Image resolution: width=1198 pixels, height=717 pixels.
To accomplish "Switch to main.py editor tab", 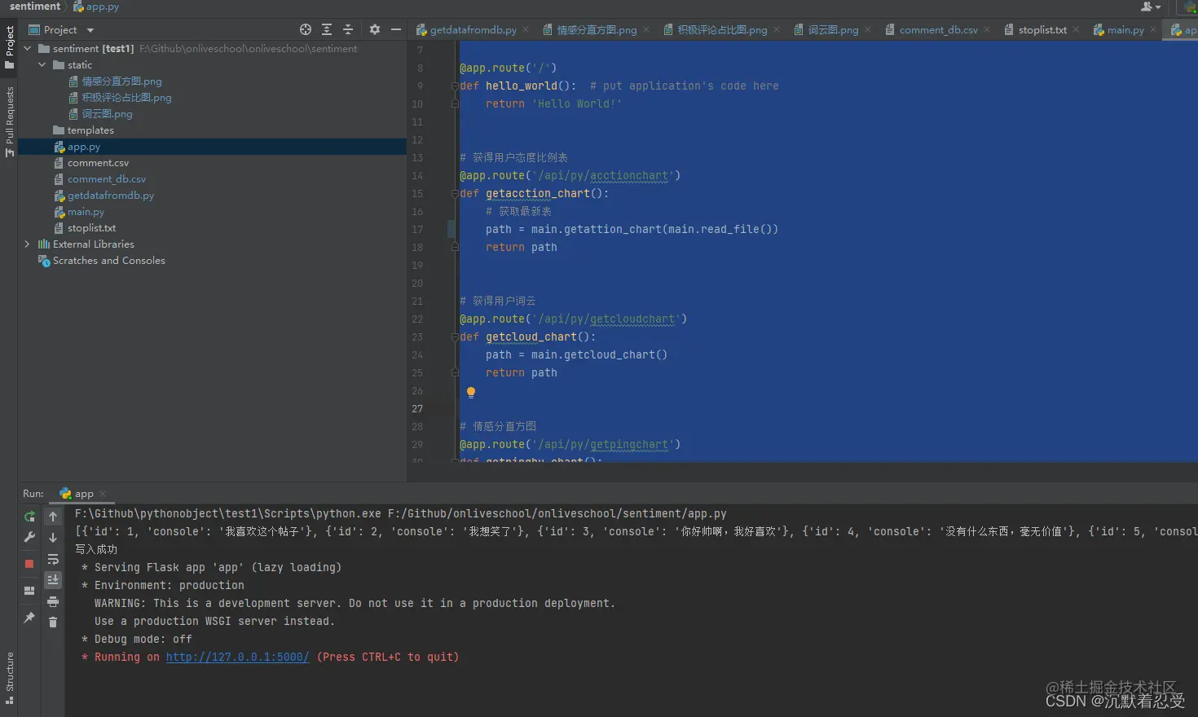I will tap(1125, 30).
